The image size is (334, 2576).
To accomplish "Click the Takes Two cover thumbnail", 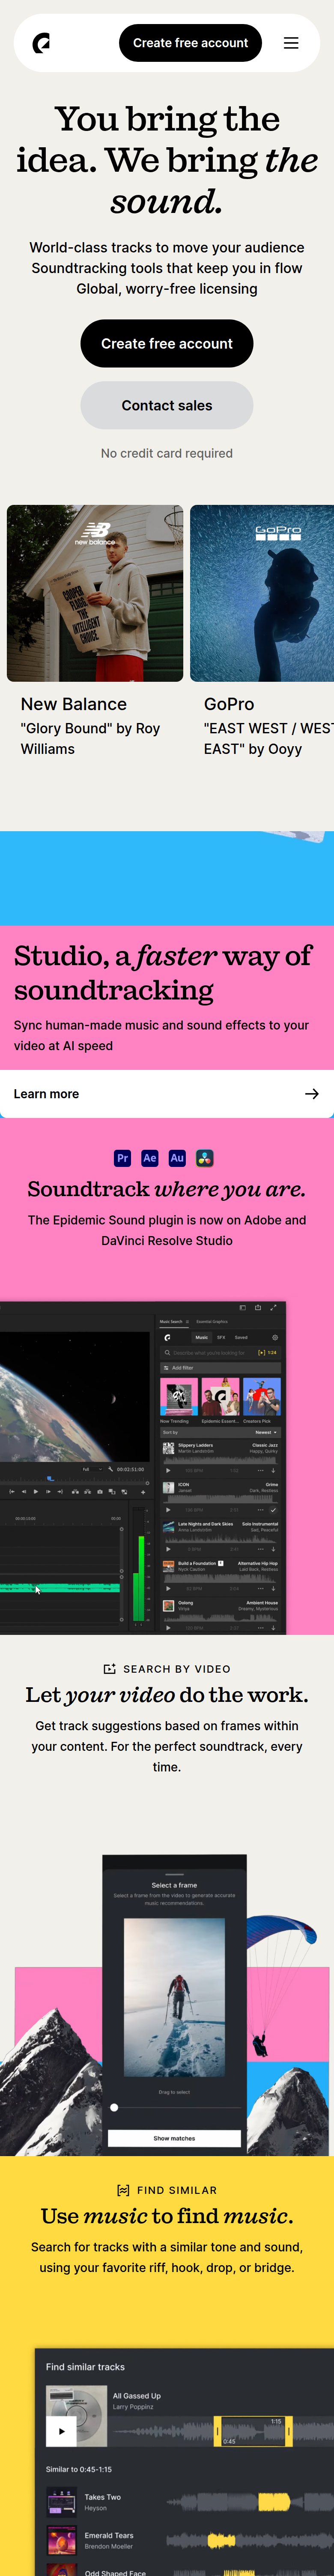I will (62, 2502).
